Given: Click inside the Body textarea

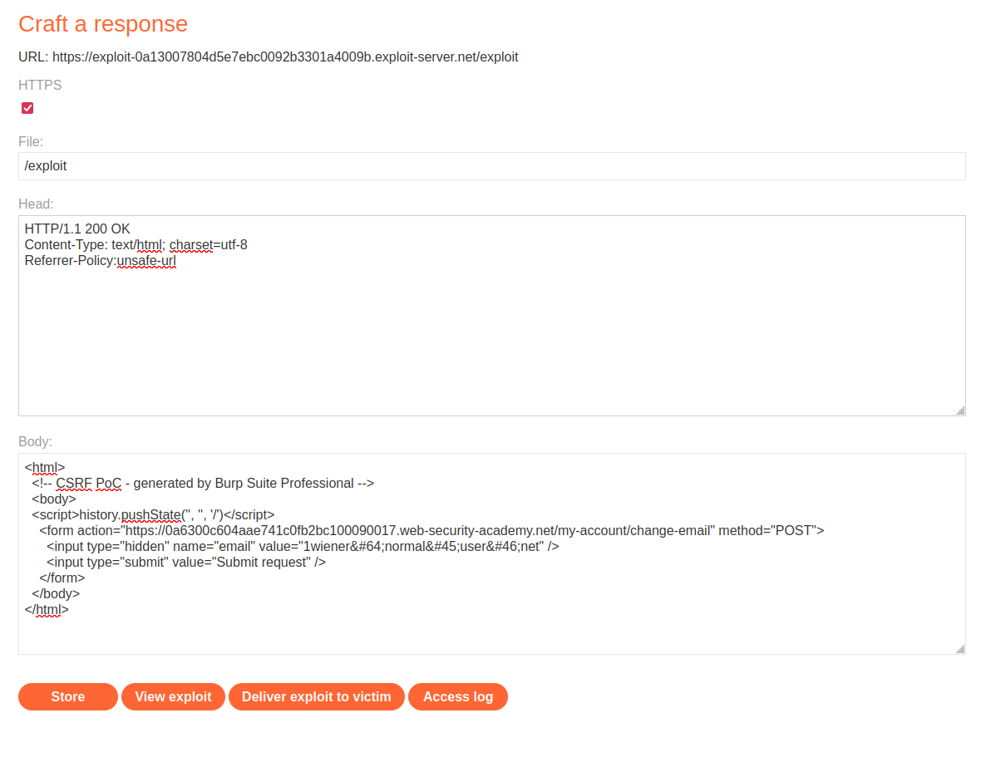Looking at the screenshot, I should tap(491, 553).
